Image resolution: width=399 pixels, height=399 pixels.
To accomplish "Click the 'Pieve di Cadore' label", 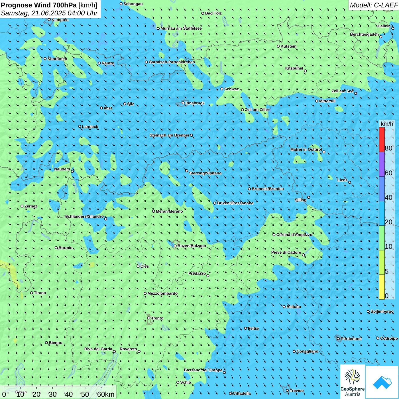I will [286, 252].
